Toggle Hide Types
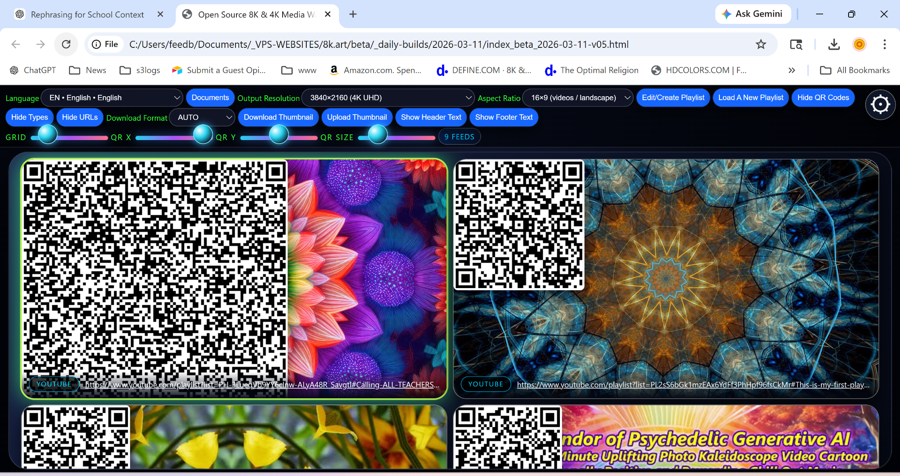Viewport: 900px width, 476px height. coord(29,117)
